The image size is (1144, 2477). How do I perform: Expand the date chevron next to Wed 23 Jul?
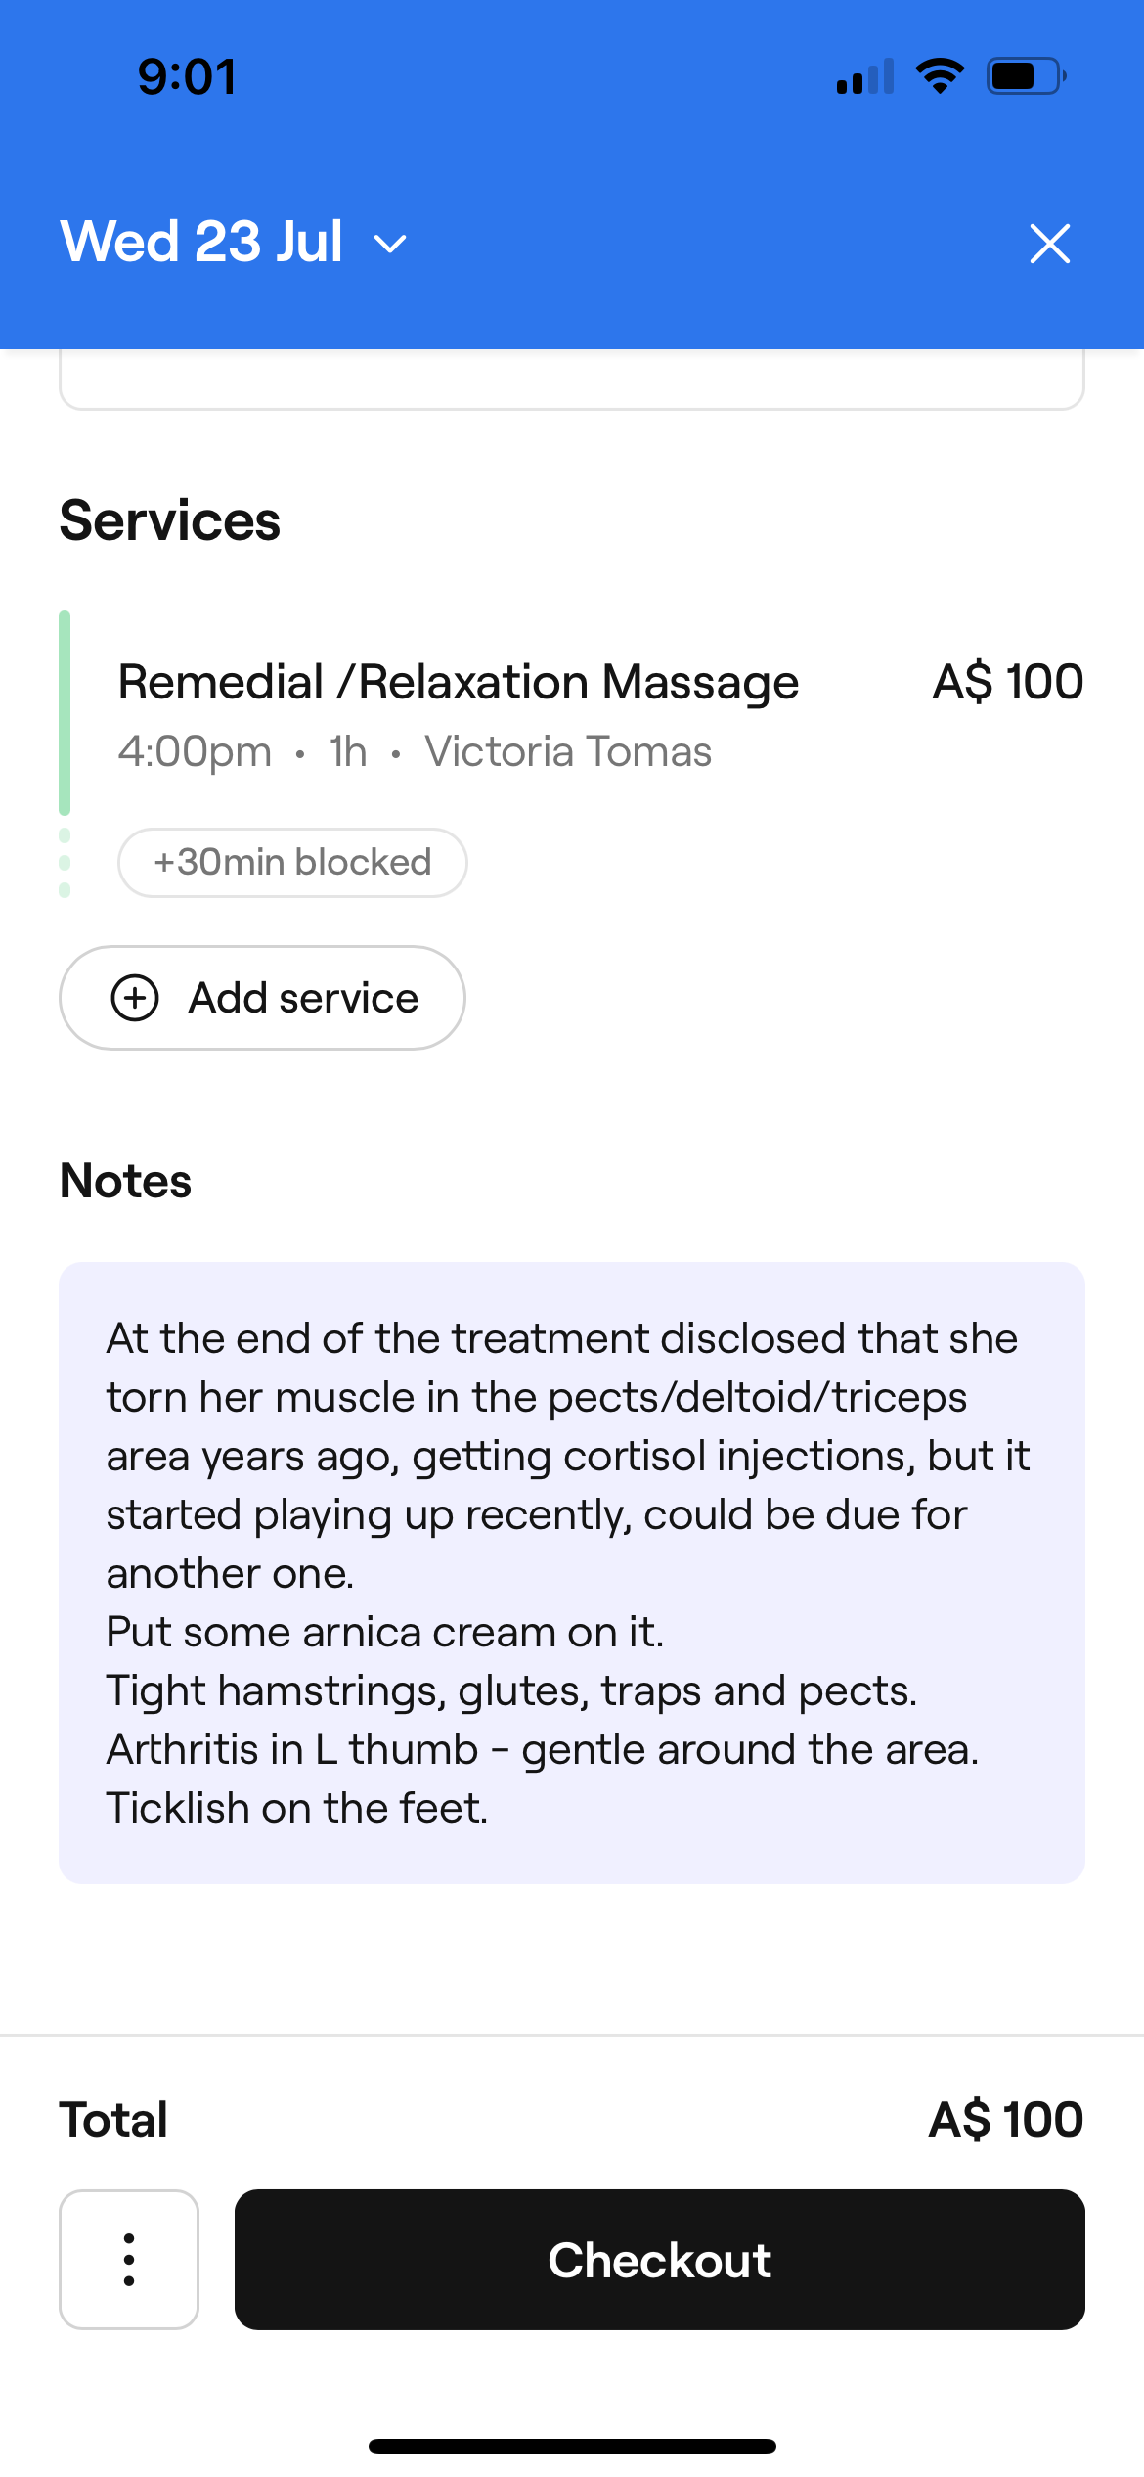click(x=390, y=244)
